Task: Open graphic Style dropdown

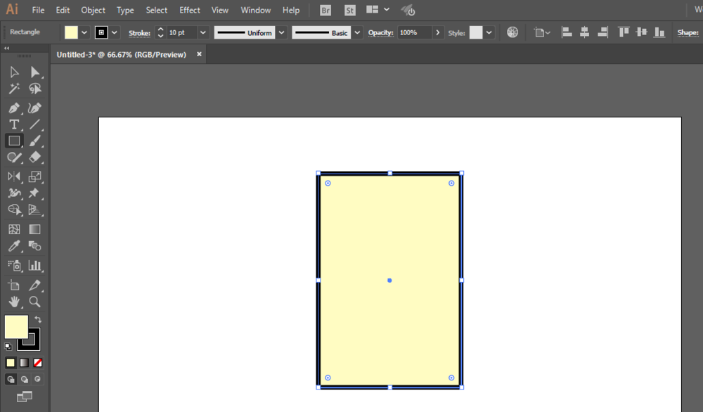Action: (489, 32)
